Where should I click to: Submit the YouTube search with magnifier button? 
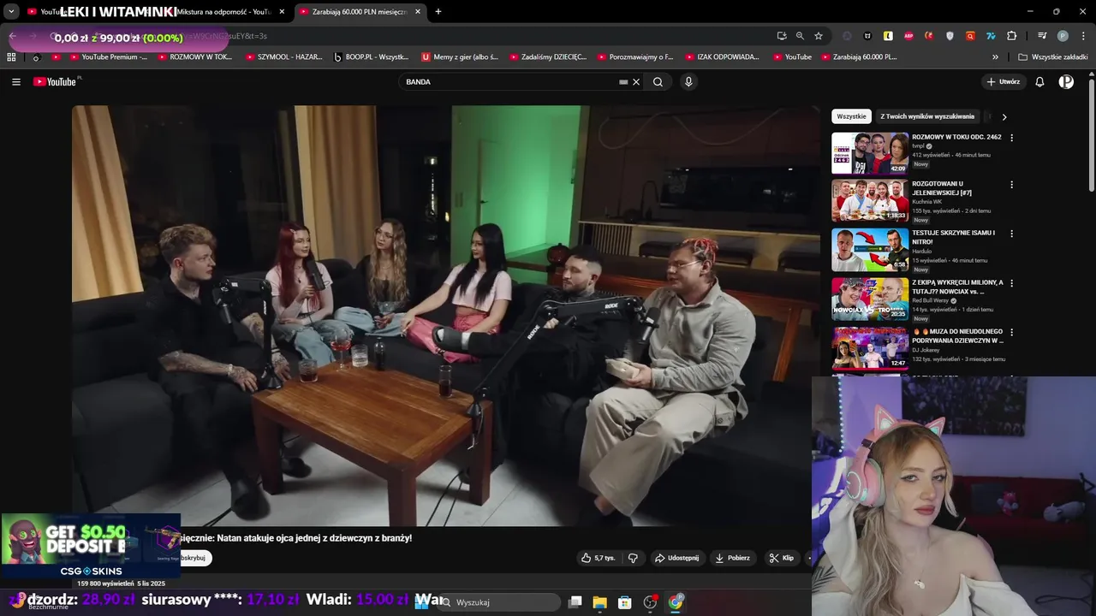click(658, 82)
